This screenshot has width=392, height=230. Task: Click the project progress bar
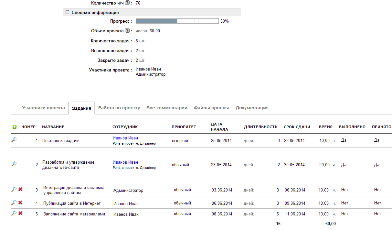click(x=177, y=21)
